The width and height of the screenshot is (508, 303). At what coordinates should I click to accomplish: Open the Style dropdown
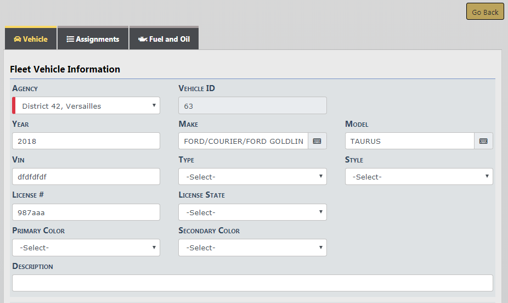click(x=419, y=177)
